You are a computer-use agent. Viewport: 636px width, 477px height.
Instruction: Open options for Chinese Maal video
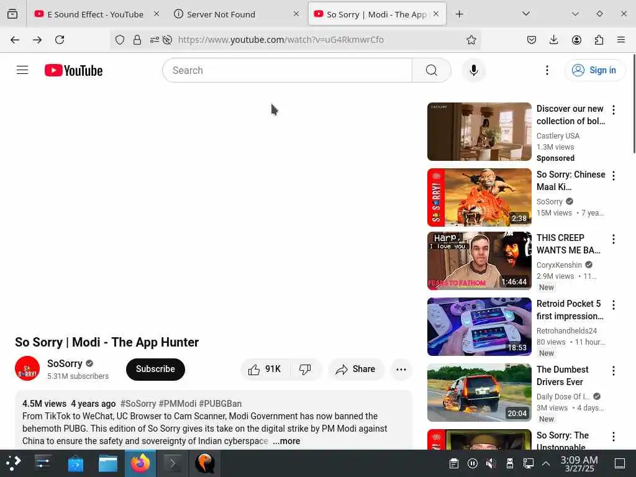click(x=613, y=176)
